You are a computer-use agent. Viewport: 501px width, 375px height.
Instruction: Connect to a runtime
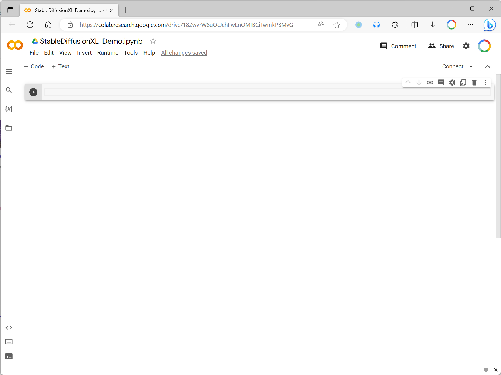(453, 66)
